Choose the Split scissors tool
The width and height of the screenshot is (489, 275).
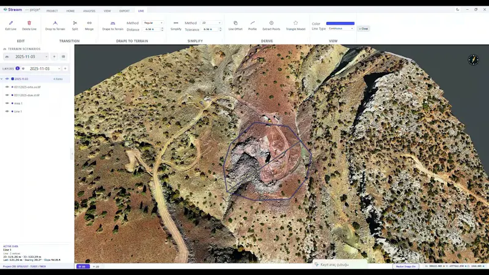click(75, 26)
